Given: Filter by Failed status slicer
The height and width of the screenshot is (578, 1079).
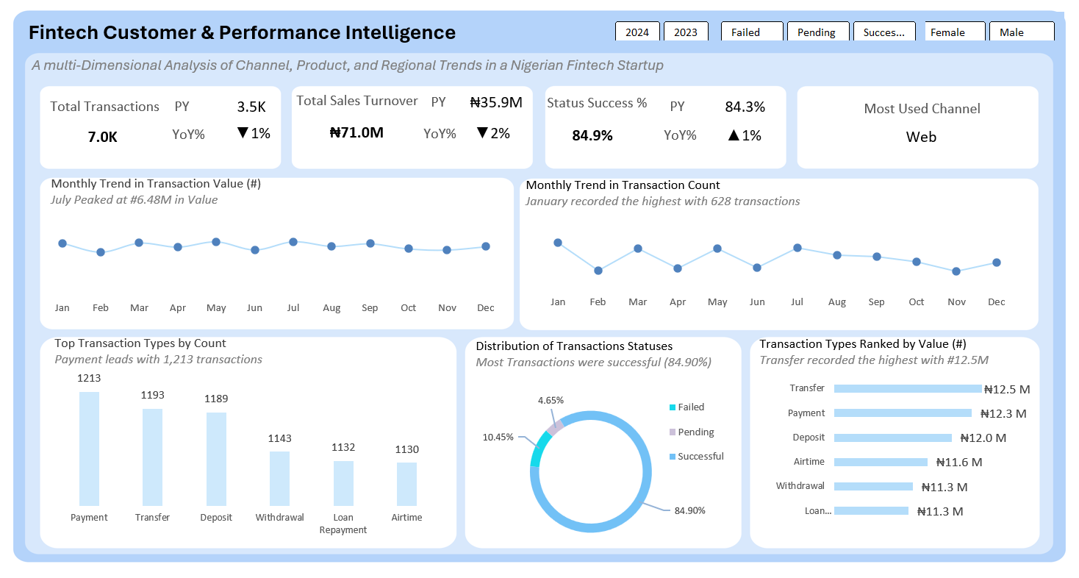Looking at the screenshot, I should (752, 32).
